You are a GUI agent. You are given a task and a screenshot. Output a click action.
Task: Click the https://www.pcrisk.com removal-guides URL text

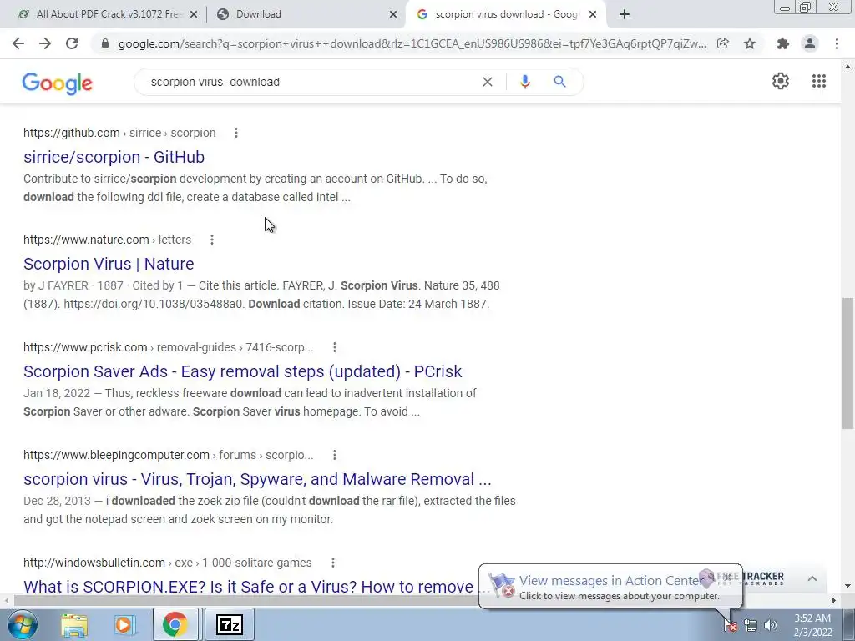pyautogui.click(x=169, y=347)
